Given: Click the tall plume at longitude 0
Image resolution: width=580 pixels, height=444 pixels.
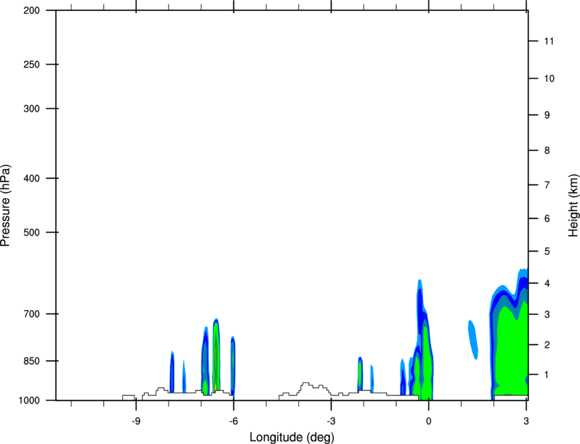Looking at the screenshot, I should pos(424,352).
